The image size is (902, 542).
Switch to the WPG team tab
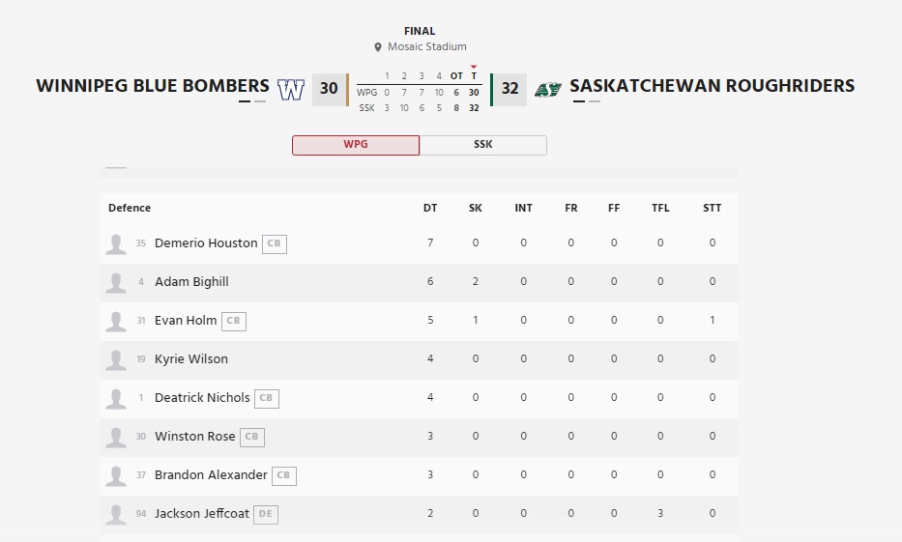coord(356,145)
